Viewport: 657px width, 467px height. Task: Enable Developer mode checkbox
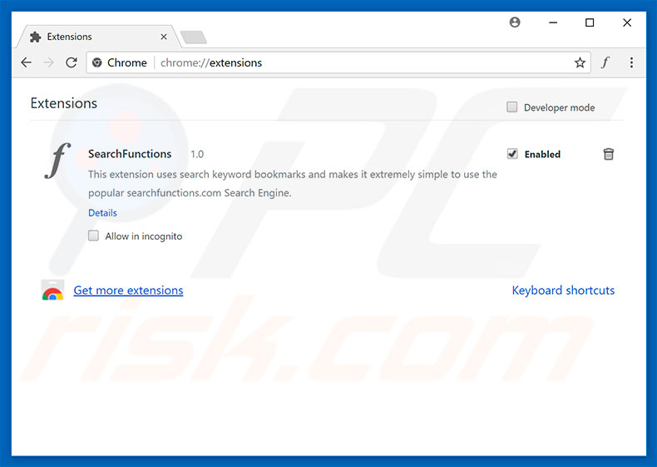[512, 107]
